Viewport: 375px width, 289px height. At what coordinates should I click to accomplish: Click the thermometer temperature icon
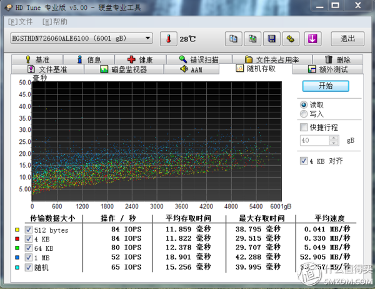click(168, 38)
